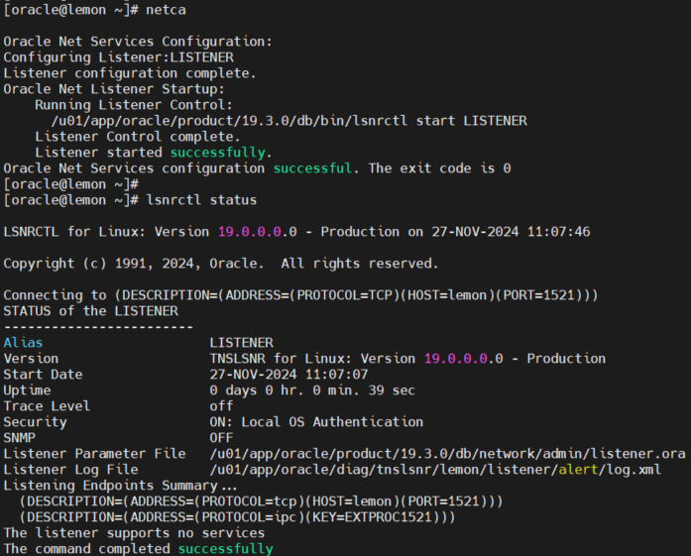691x556 pixels.
Task: Click green 'successful' in configuration line
Action: (x=312, y=168)
